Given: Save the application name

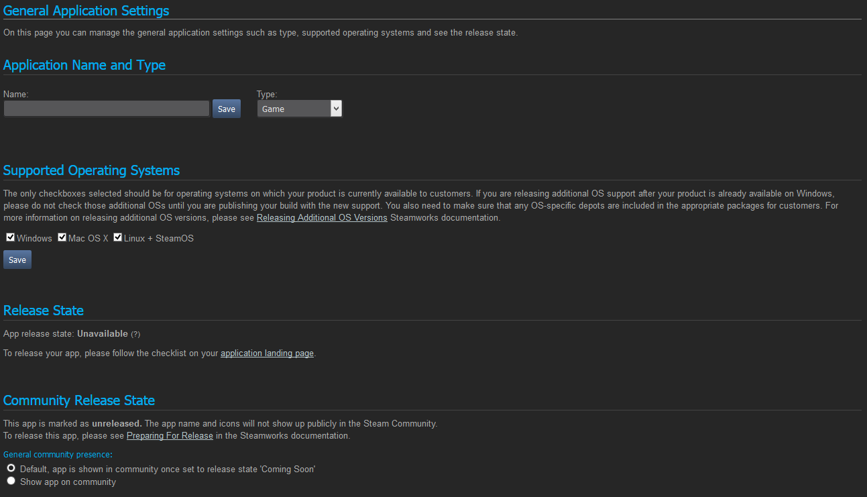Looking at the screenshot, I should (x=226, y=108).
